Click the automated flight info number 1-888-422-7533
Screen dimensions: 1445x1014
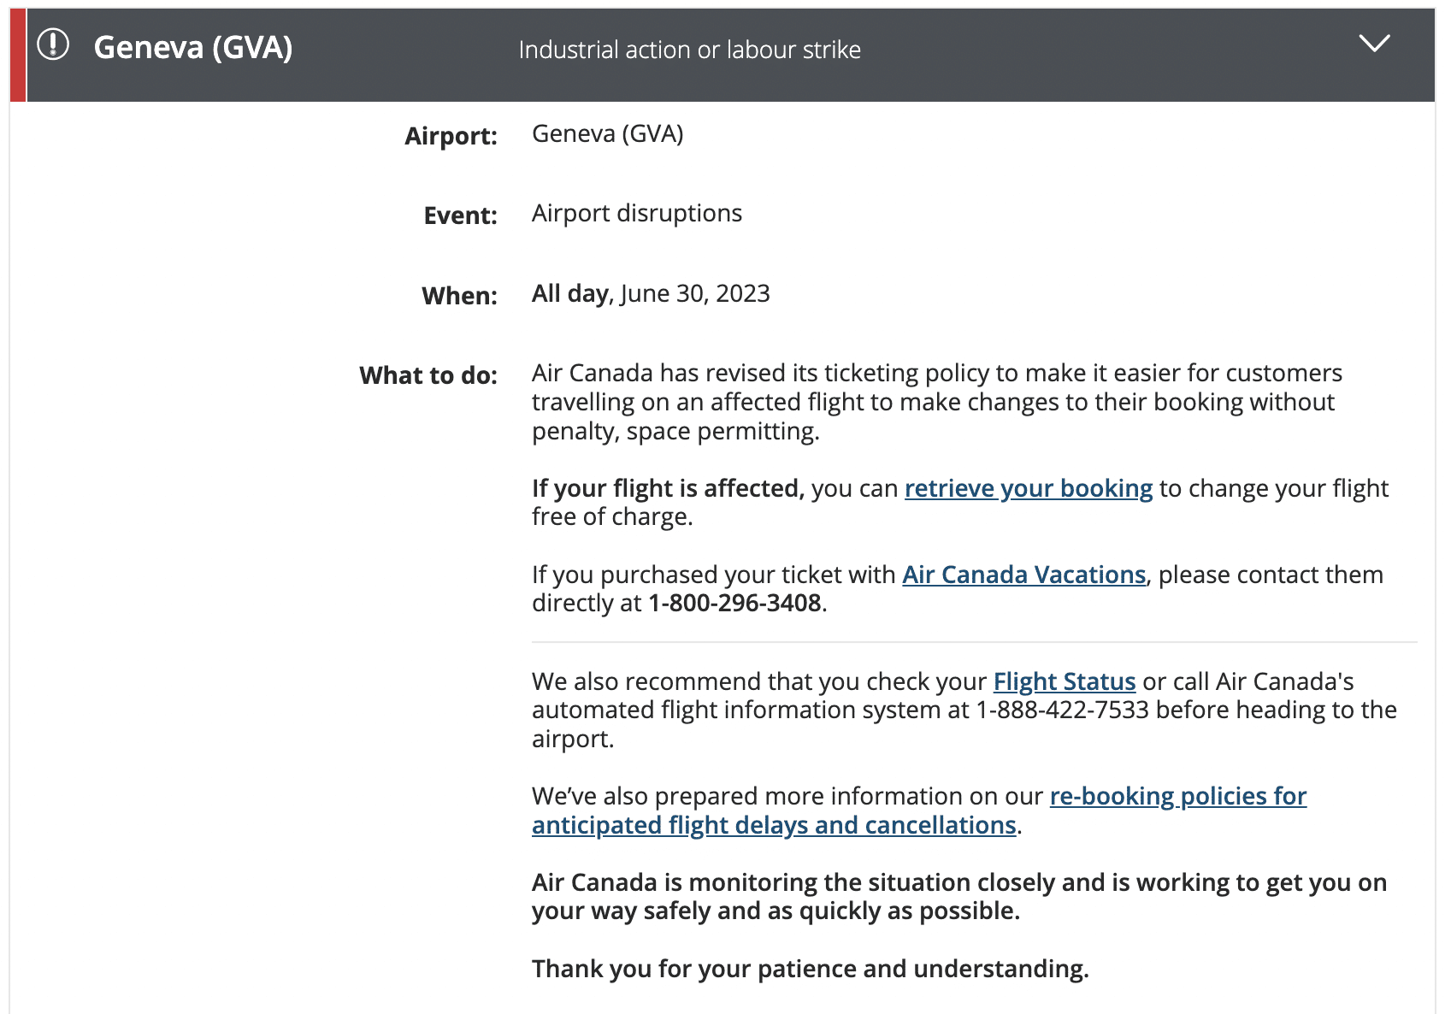(x=1062, y=710)
